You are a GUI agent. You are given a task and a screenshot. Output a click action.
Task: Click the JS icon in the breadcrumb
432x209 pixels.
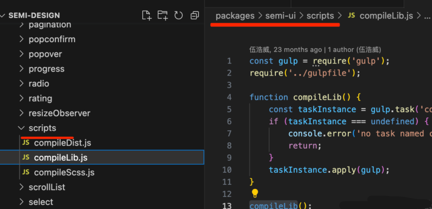coord(351,16)
